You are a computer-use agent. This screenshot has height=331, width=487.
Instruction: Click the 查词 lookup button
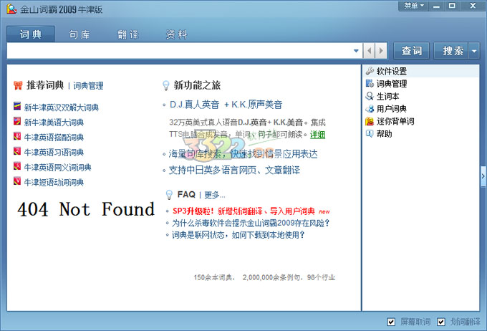pyautogui.click(x=412, y=51)
